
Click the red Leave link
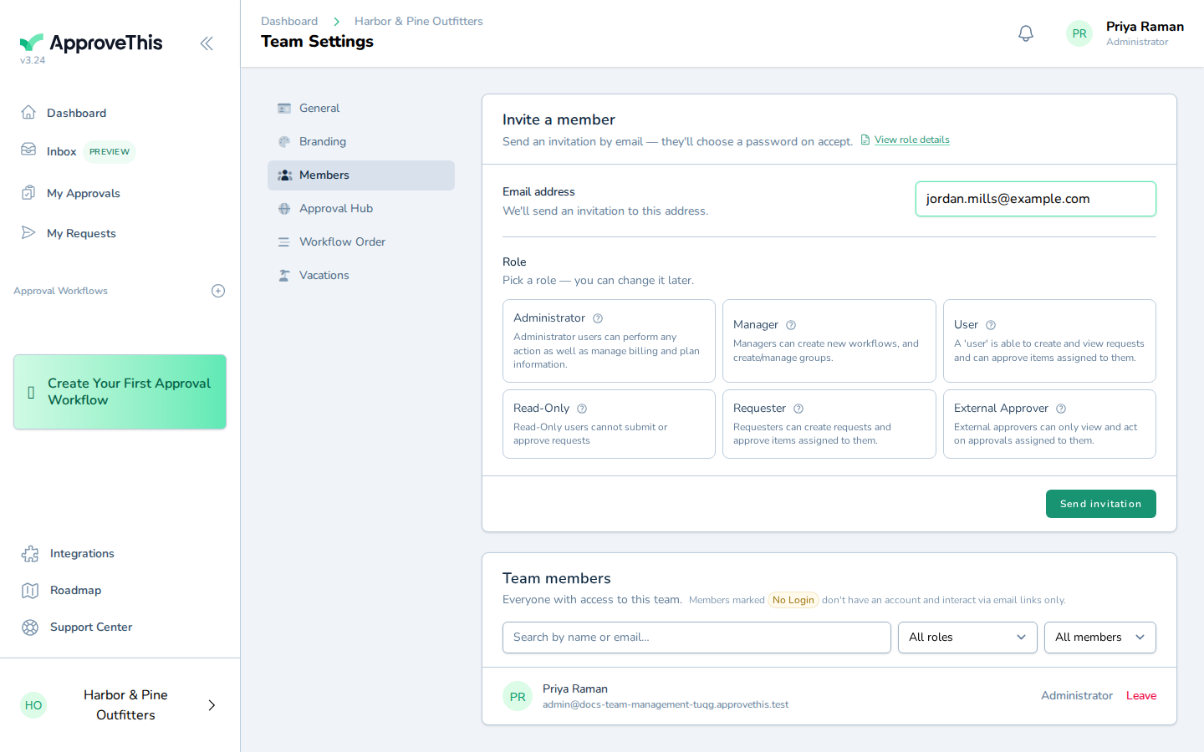tap(1141, 696)
